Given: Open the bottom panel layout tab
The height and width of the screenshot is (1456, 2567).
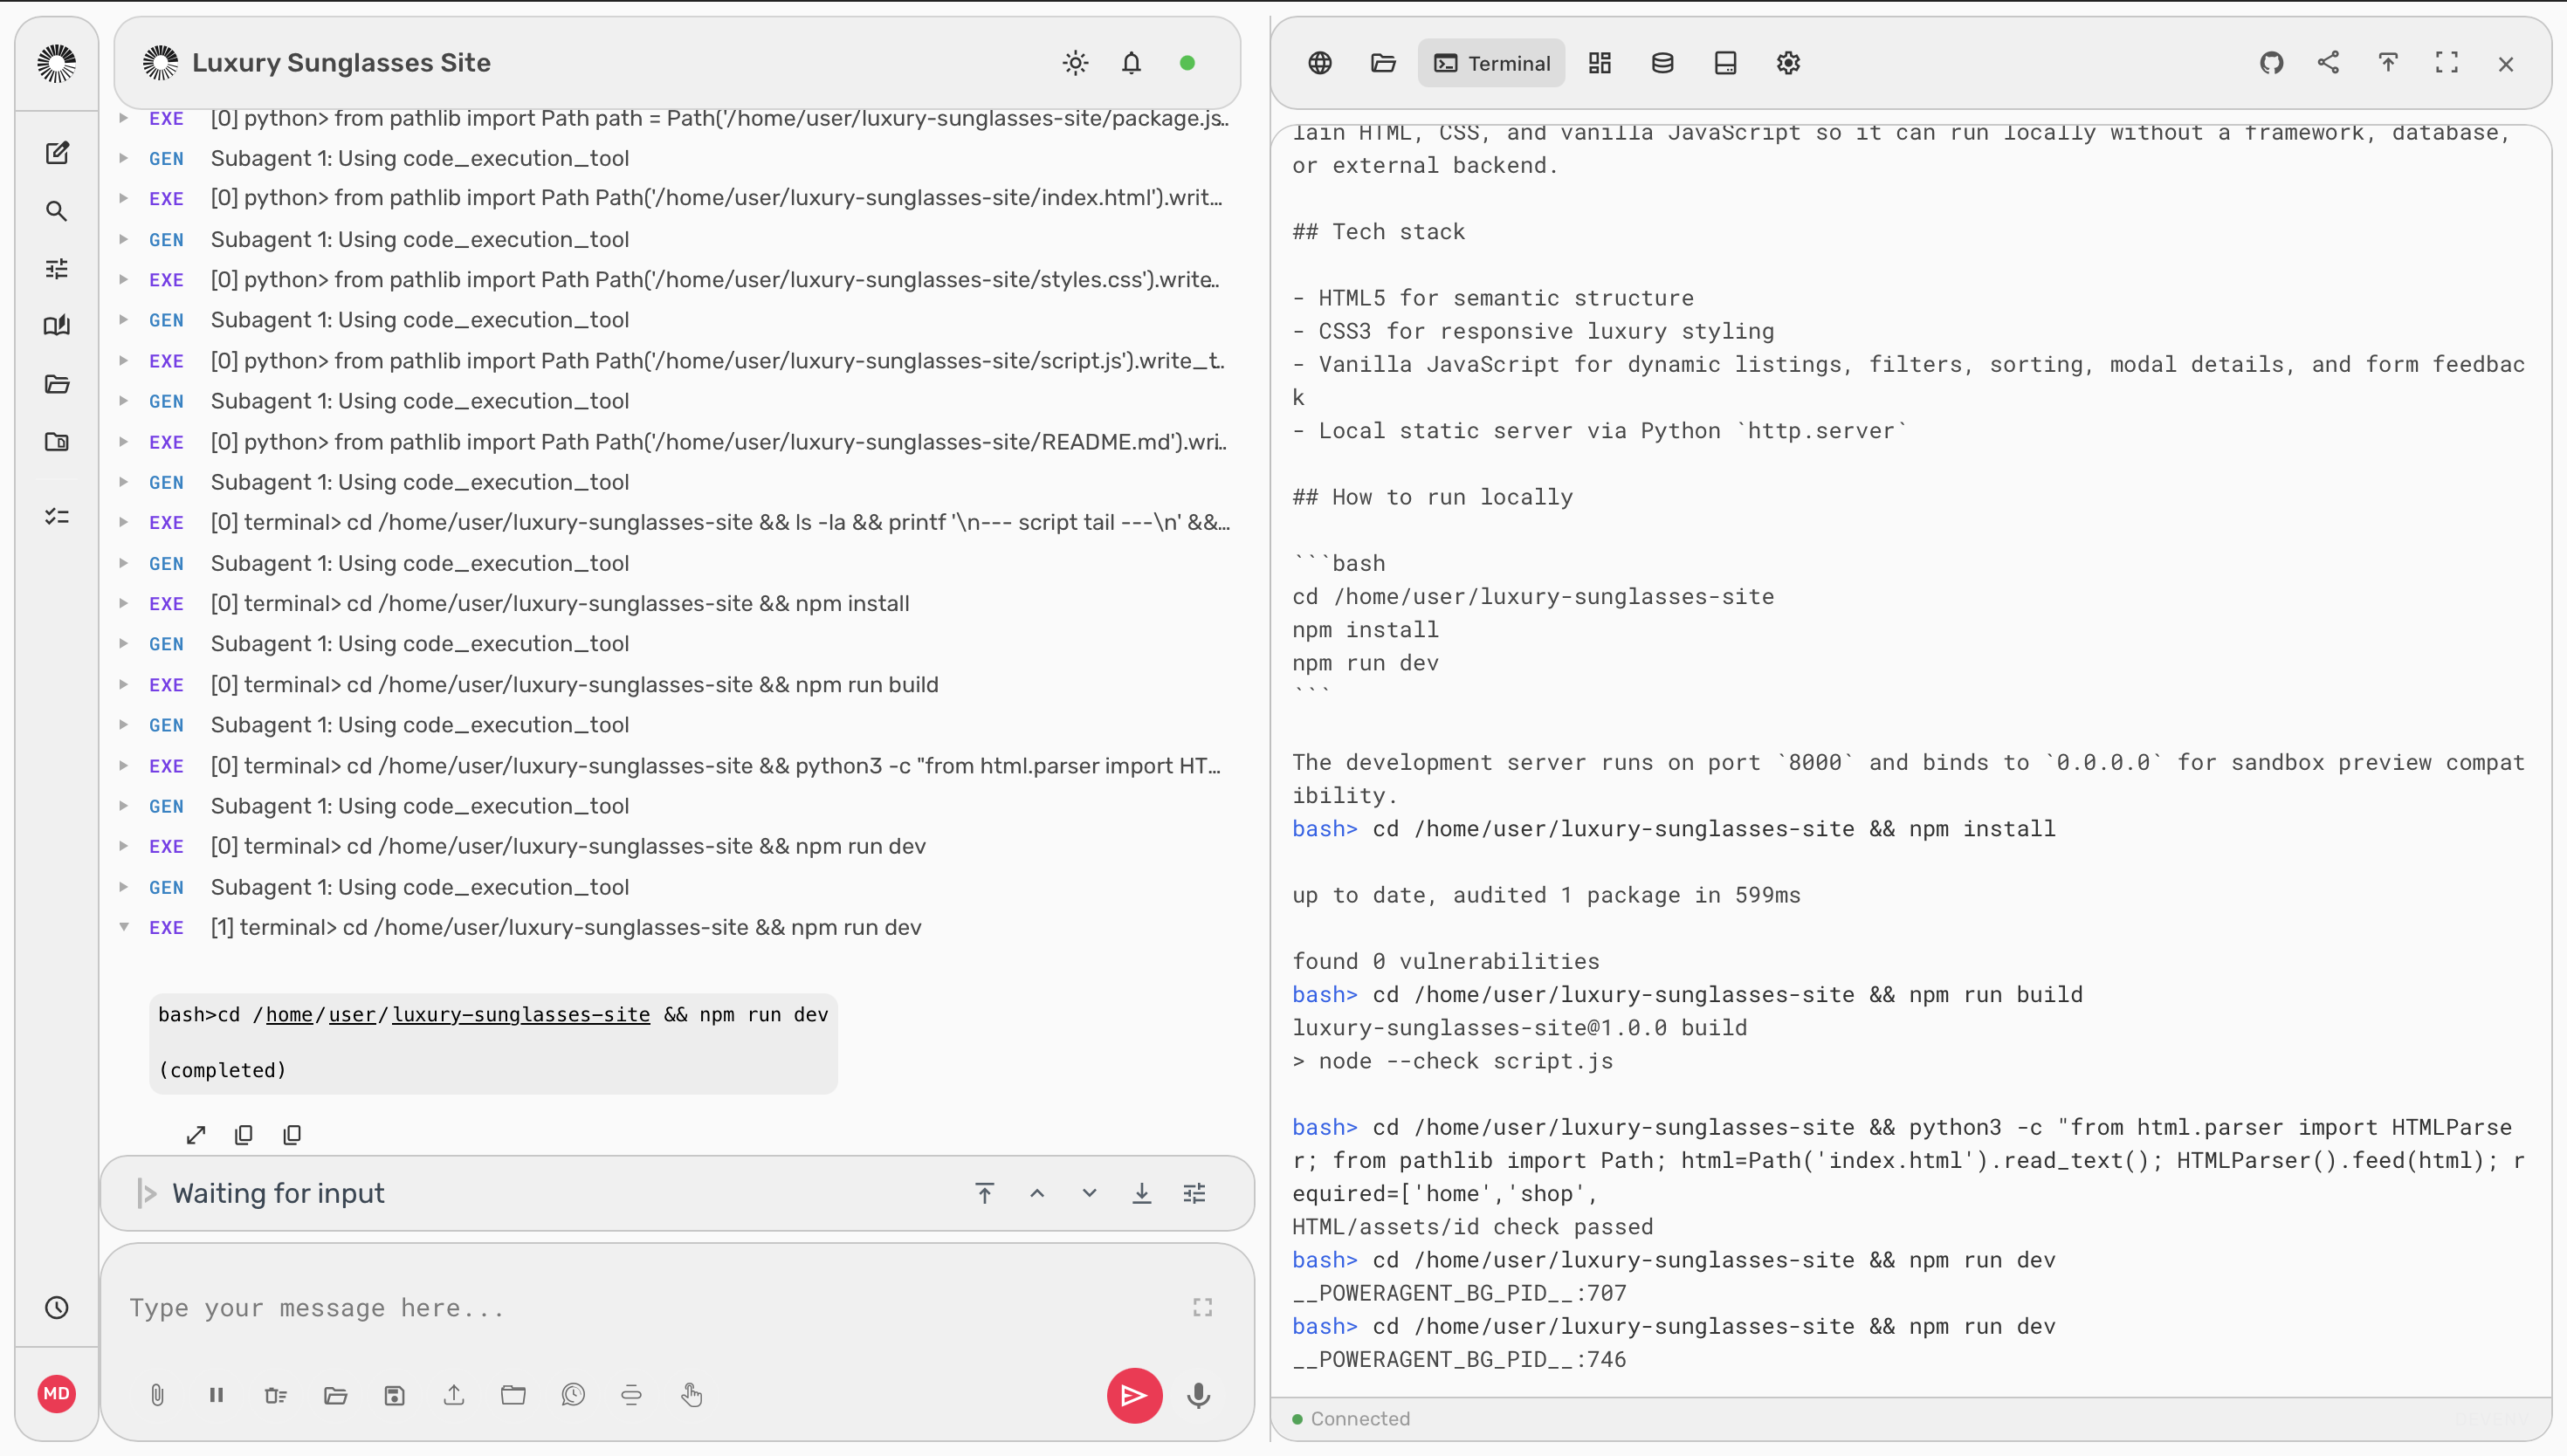Looking at the screenshot, I should (1726, 63).
